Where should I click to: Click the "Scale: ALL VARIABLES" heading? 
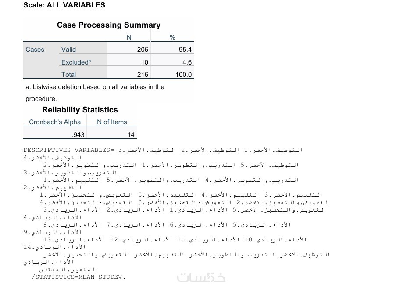[64, 5]
